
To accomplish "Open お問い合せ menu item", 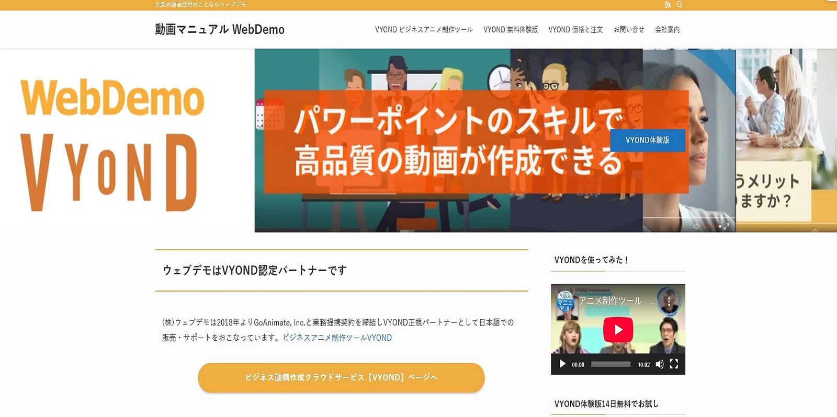I will pos(629,30).
